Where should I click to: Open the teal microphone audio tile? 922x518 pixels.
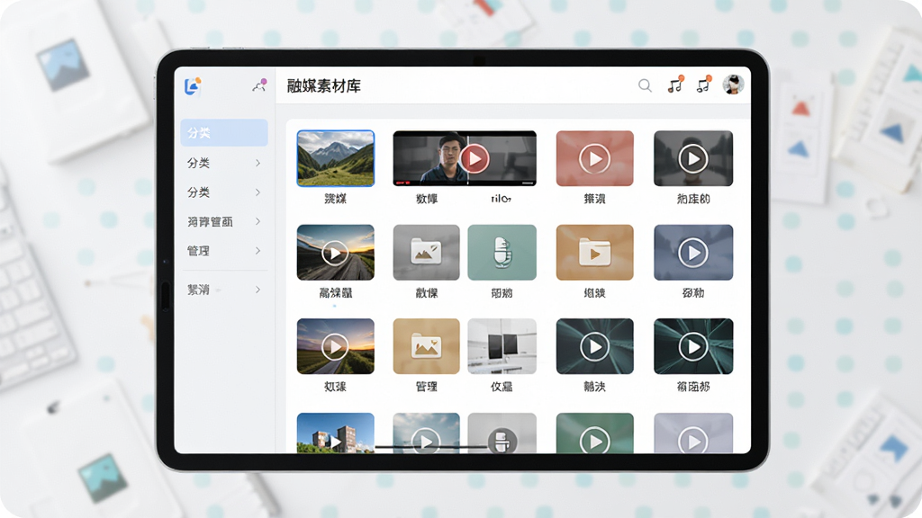pyautogui.click(x=502, y=253)
